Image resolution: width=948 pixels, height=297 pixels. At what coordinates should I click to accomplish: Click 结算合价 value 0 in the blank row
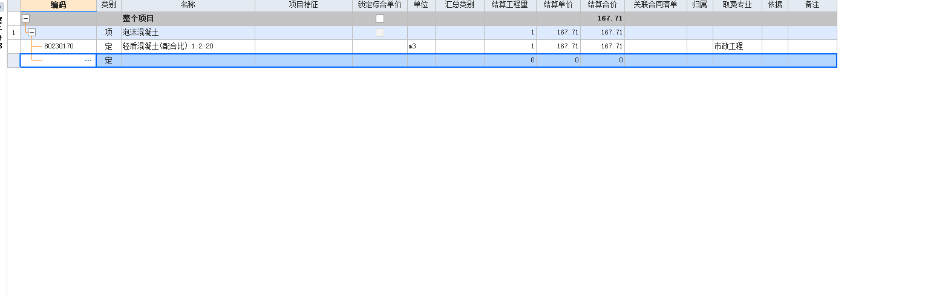click(603, 60)
